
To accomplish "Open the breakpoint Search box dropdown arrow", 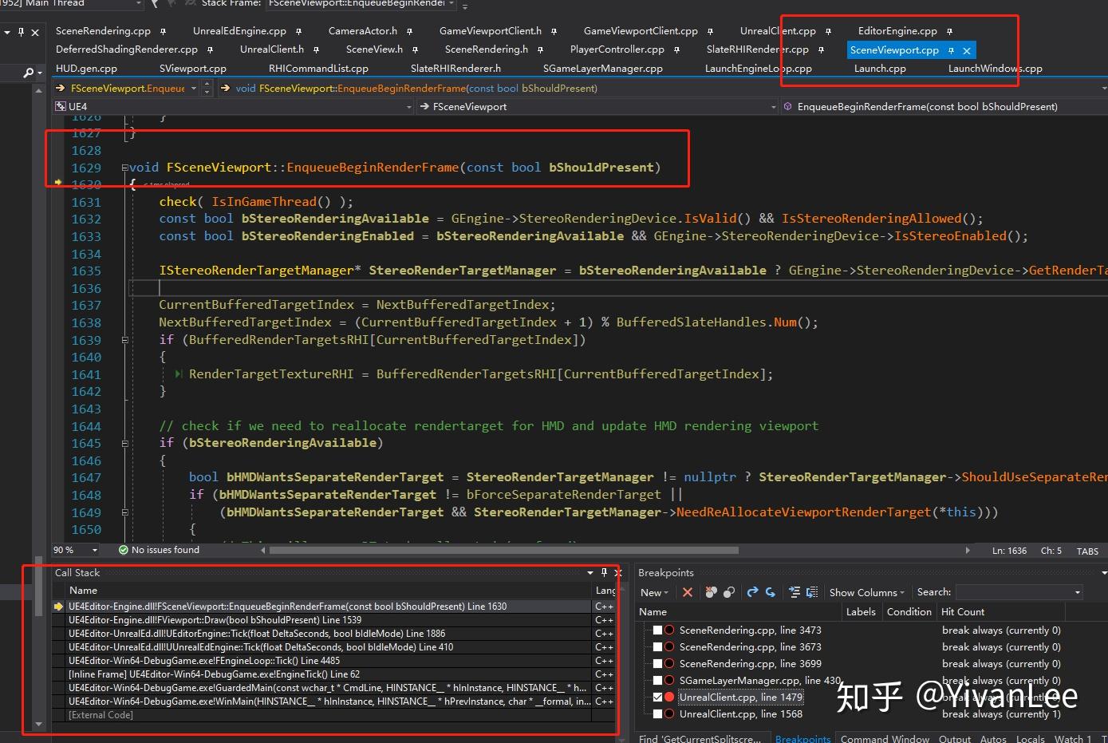I will coord(1077,592).
